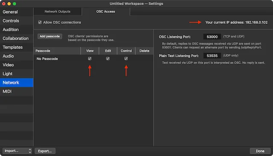Uncheck View permission for No Passcode
The height and width of the screenshot is (156, 273).
click(90, 59)
